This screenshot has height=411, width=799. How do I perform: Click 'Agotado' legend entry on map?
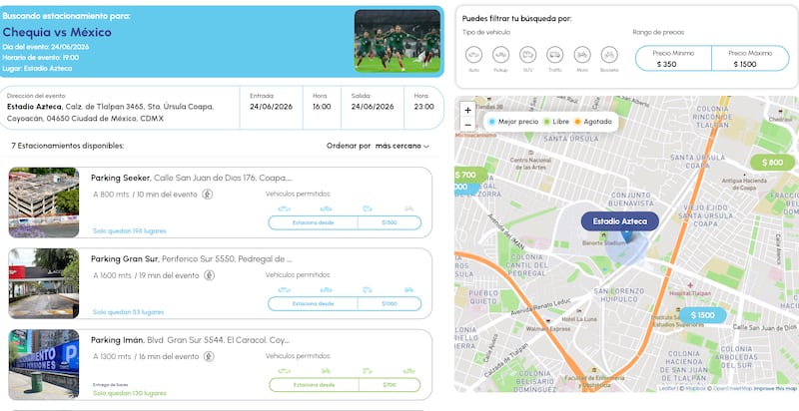pos(593,122)
